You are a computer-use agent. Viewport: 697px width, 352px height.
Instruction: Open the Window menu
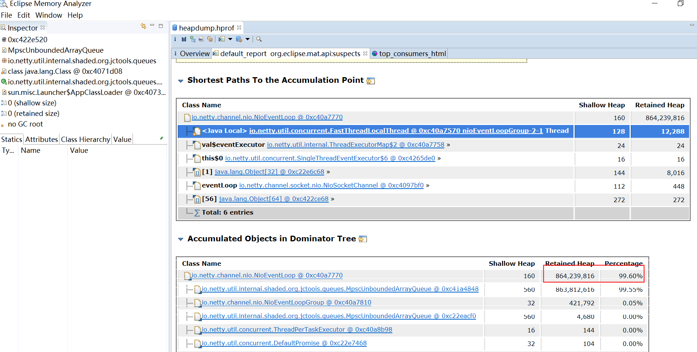tap(49, 15)
